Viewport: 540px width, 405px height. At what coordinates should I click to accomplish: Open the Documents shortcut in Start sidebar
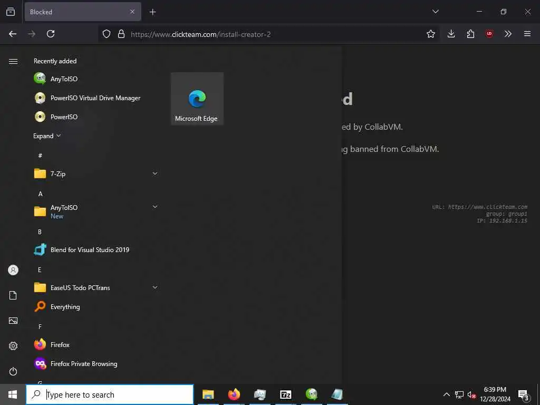pyautogui.click(x=13, y=295)
